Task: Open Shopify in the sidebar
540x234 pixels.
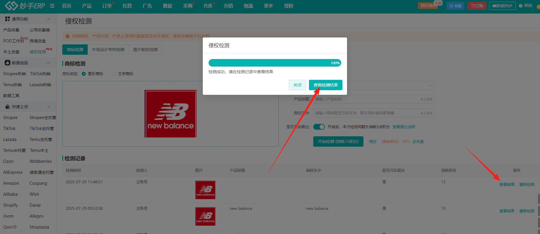Action: coord(10,205)
